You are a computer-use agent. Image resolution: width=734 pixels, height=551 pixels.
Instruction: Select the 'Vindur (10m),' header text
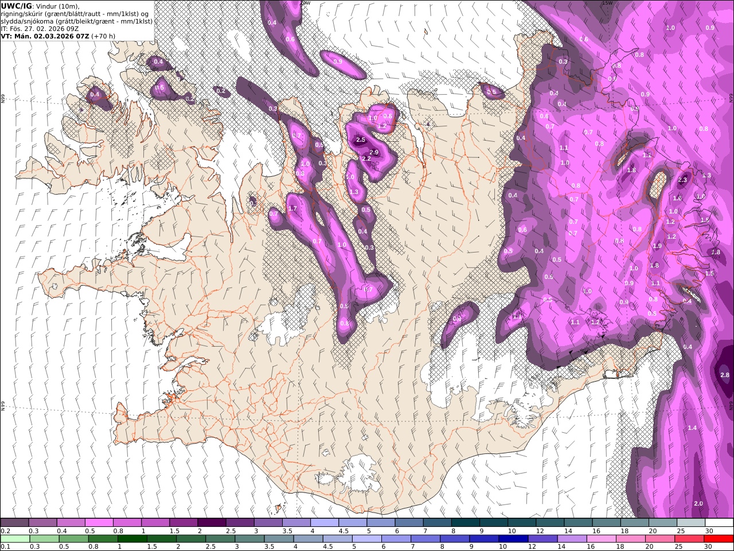pos(58,6)
